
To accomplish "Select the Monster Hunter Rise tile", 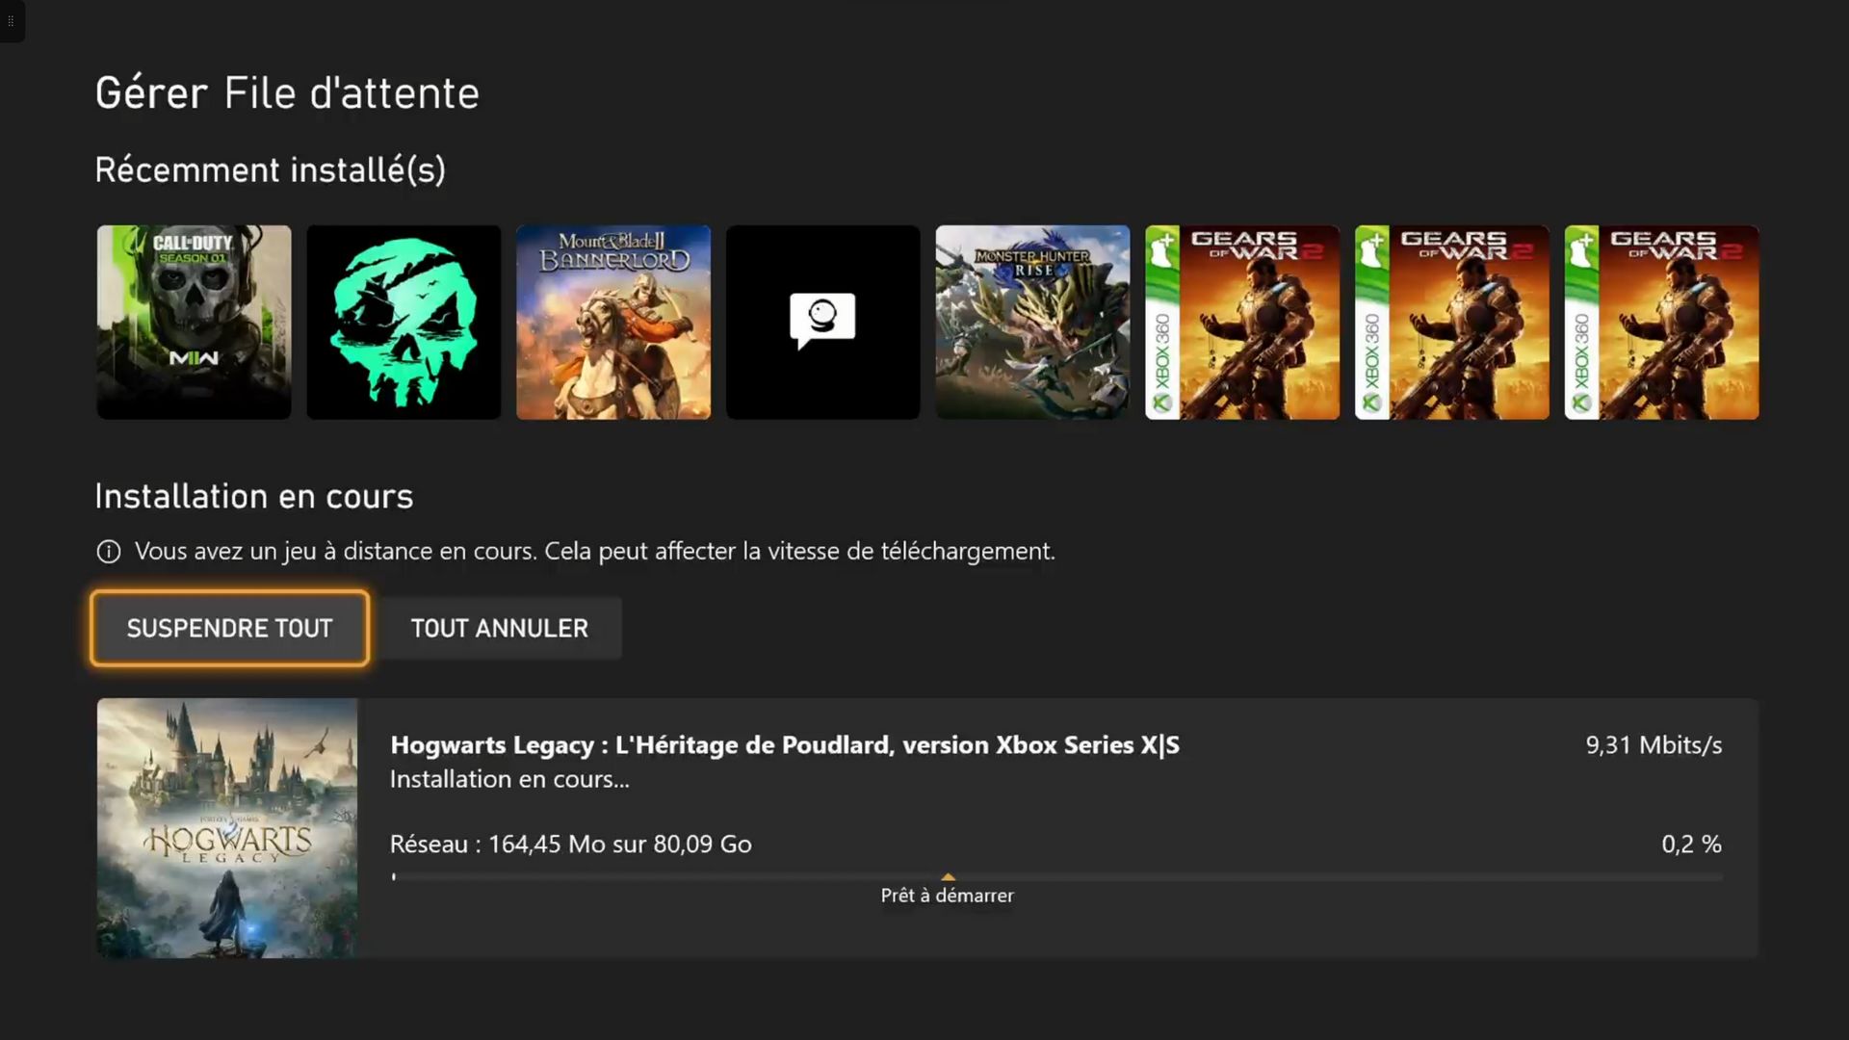I will tap(1032, 322).
